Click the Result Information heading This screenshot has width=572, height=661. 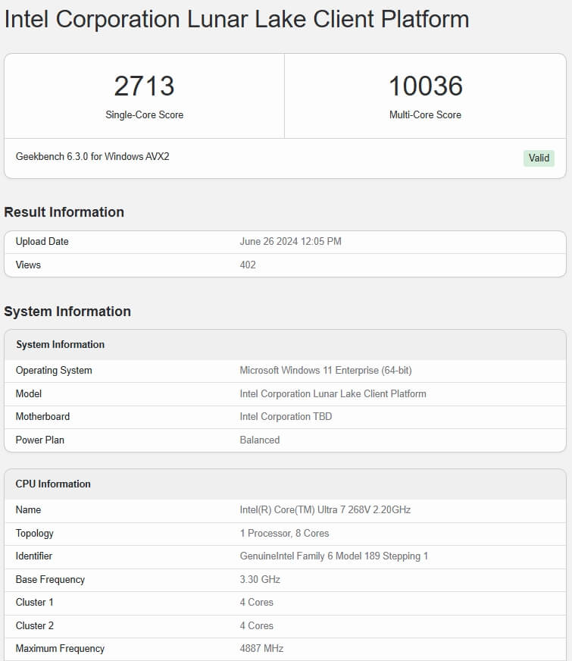(x=64, y=212)
